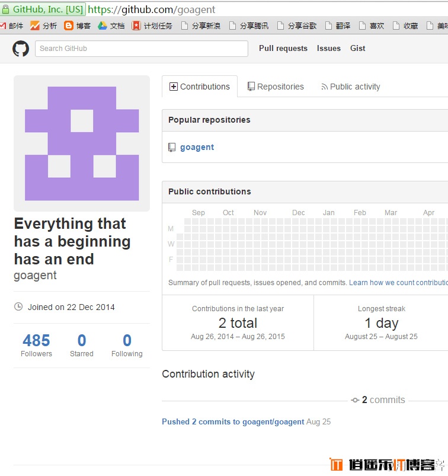448x476 pixels.
Task: Click the 'Sep' month label on contributions graph
Action: [199, 212]
